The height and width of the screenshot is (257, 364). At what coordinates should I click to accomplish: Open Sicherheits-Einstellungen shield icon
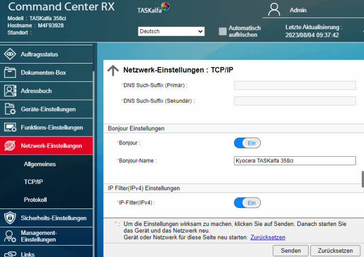point(10,218)
